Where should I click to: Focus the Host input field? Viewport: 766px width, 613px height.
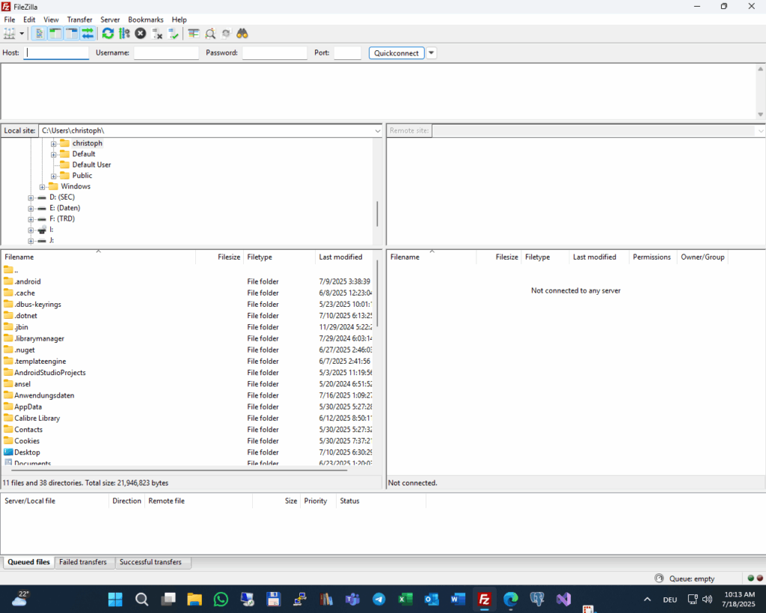pos(56,53)
